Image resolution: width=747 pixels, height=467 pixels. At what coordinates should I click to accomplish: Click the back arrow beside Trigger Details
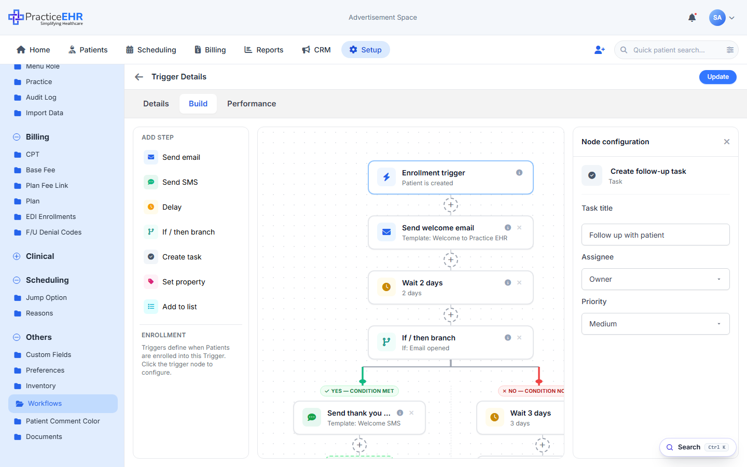click(139, 77)
